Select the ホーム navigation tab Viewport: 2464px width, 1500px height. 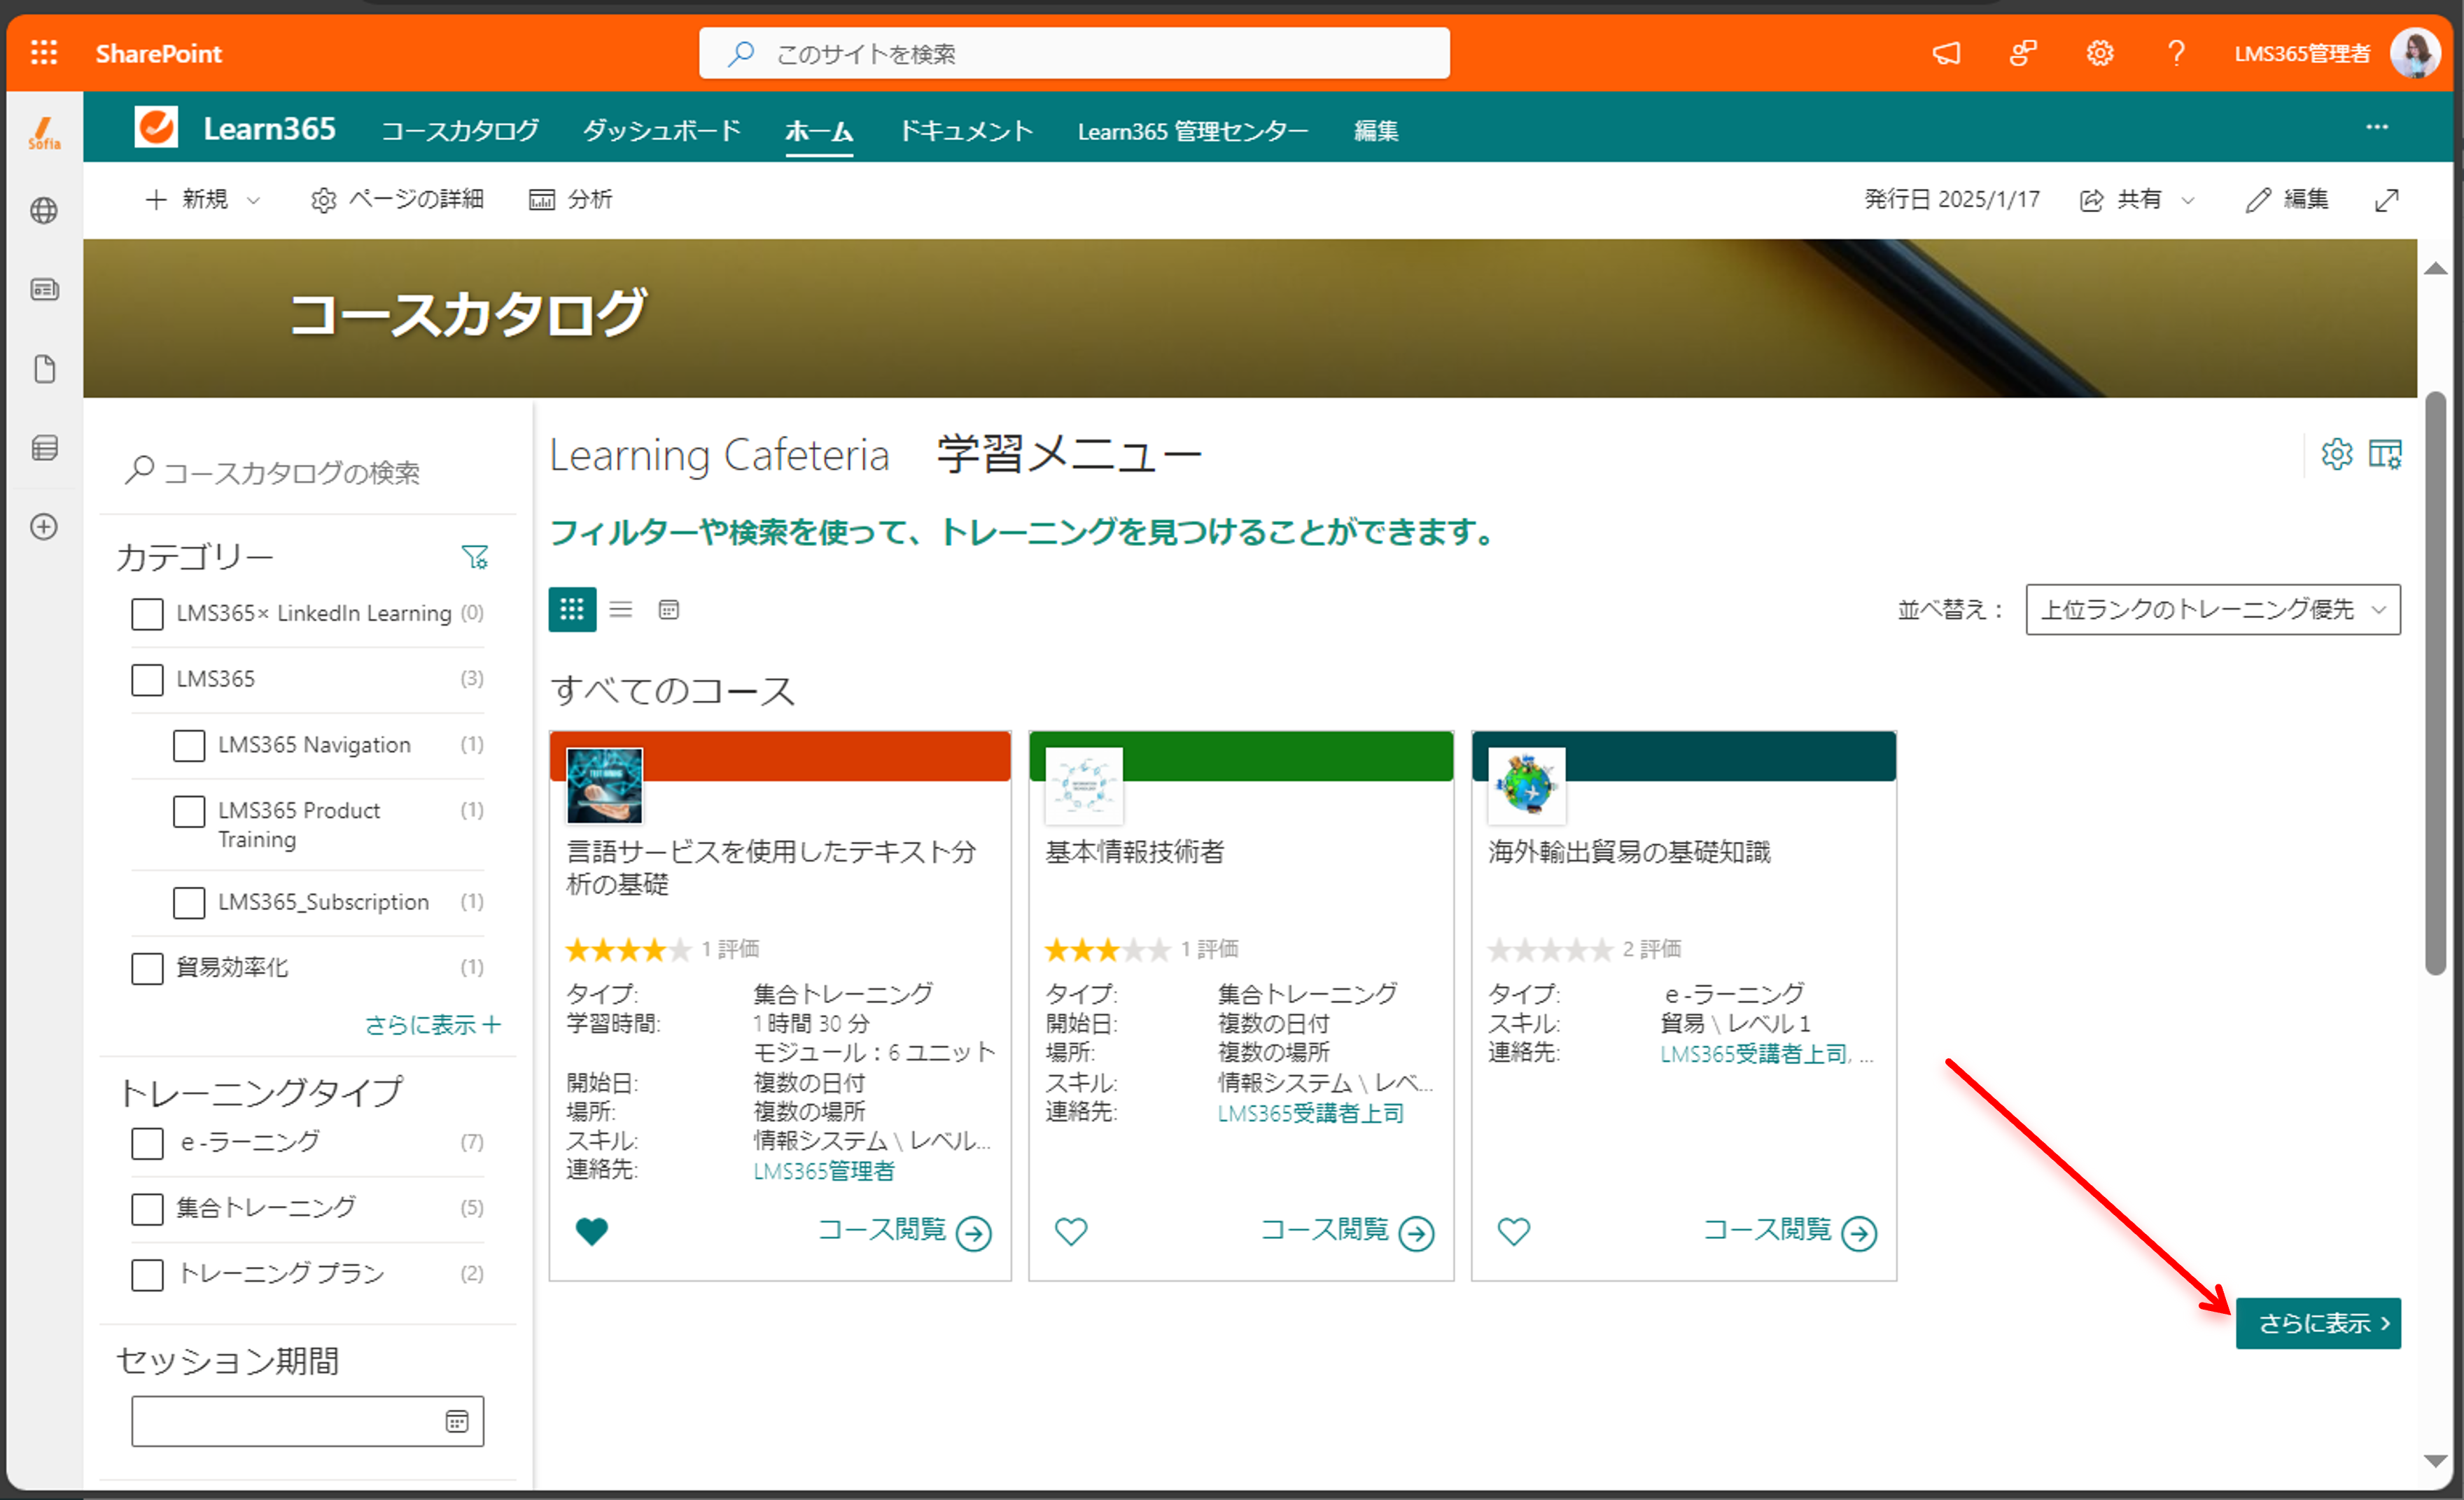tap(819, 130)
